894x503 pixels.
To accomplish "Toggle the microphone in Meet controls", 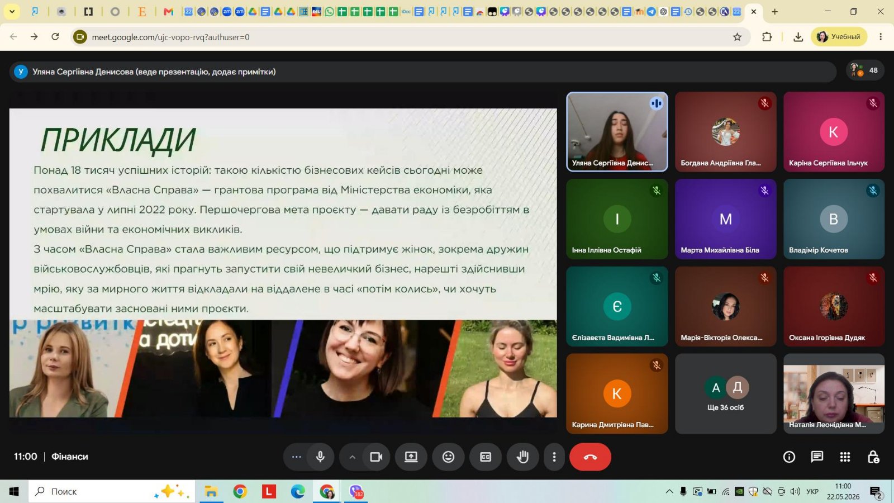I will (320, 457).
